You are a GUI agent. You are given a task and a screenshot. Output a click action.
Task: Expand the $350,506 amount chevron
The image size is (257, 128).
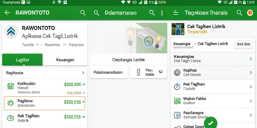click(x=84, y=84)
